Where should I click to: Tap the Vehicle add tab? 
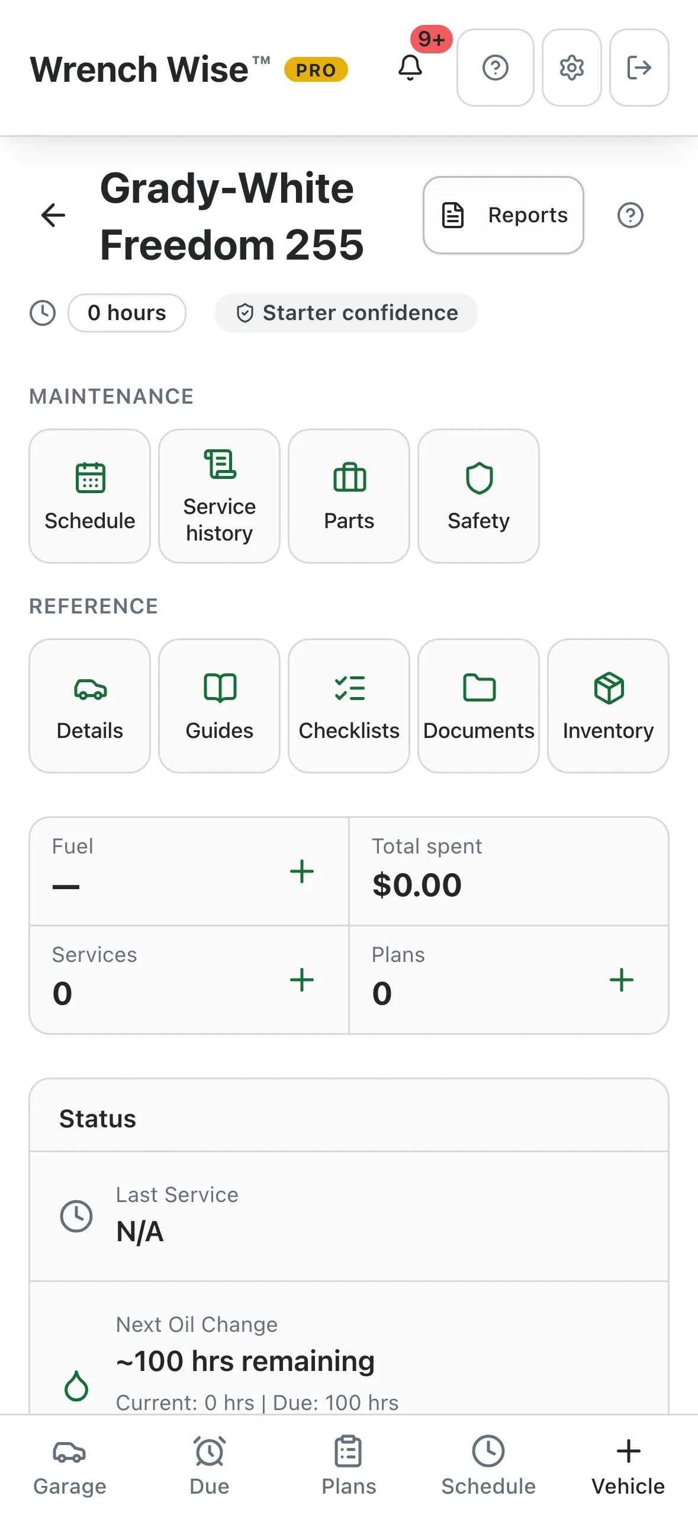(628, 1466)
